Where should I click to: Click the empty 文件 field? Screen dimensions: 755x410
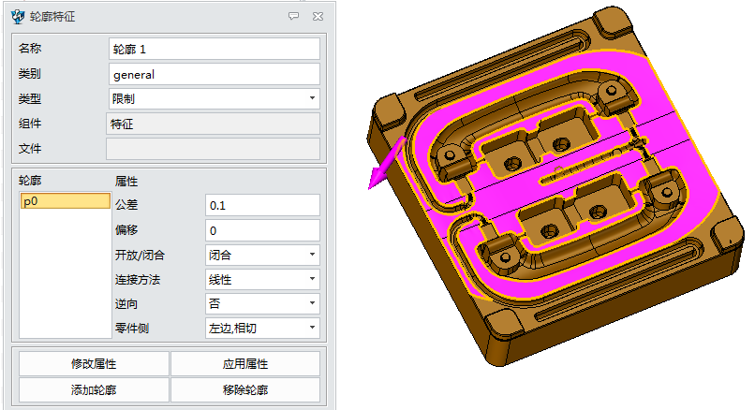[215, 149]
